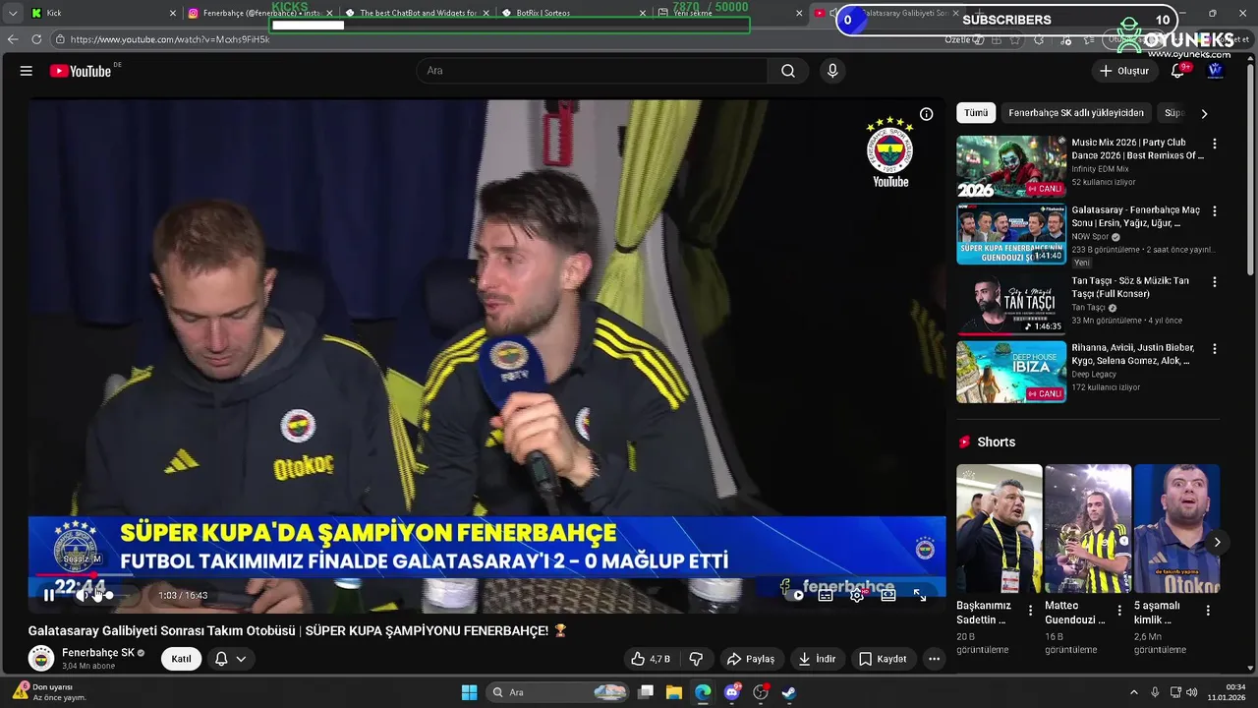Start voice search with microphone icon
1258x708 pixels.
coord(832,71)
